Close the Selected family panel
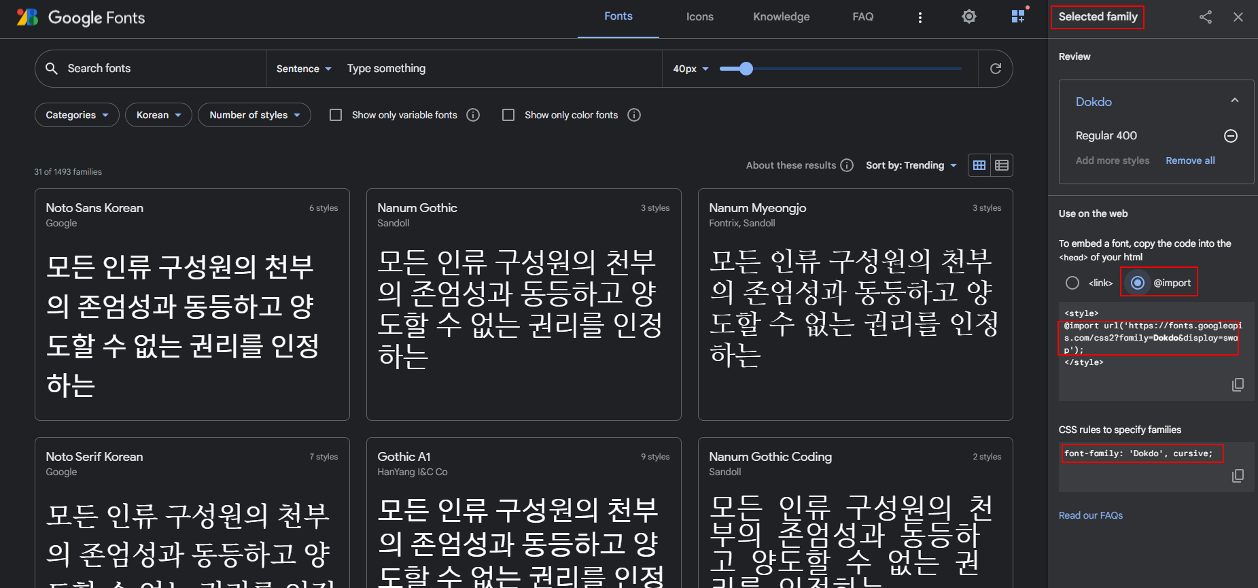This screenshot has height=588, width=1258. pos(1238,17)
